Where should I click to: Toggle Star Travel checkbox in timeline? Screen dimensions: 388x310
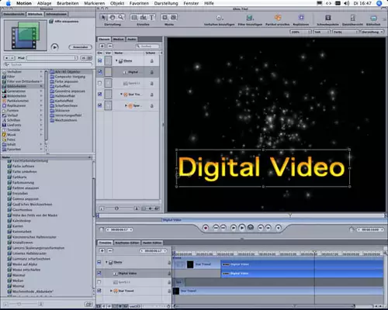pyautogui.click(x=99, y=291)
